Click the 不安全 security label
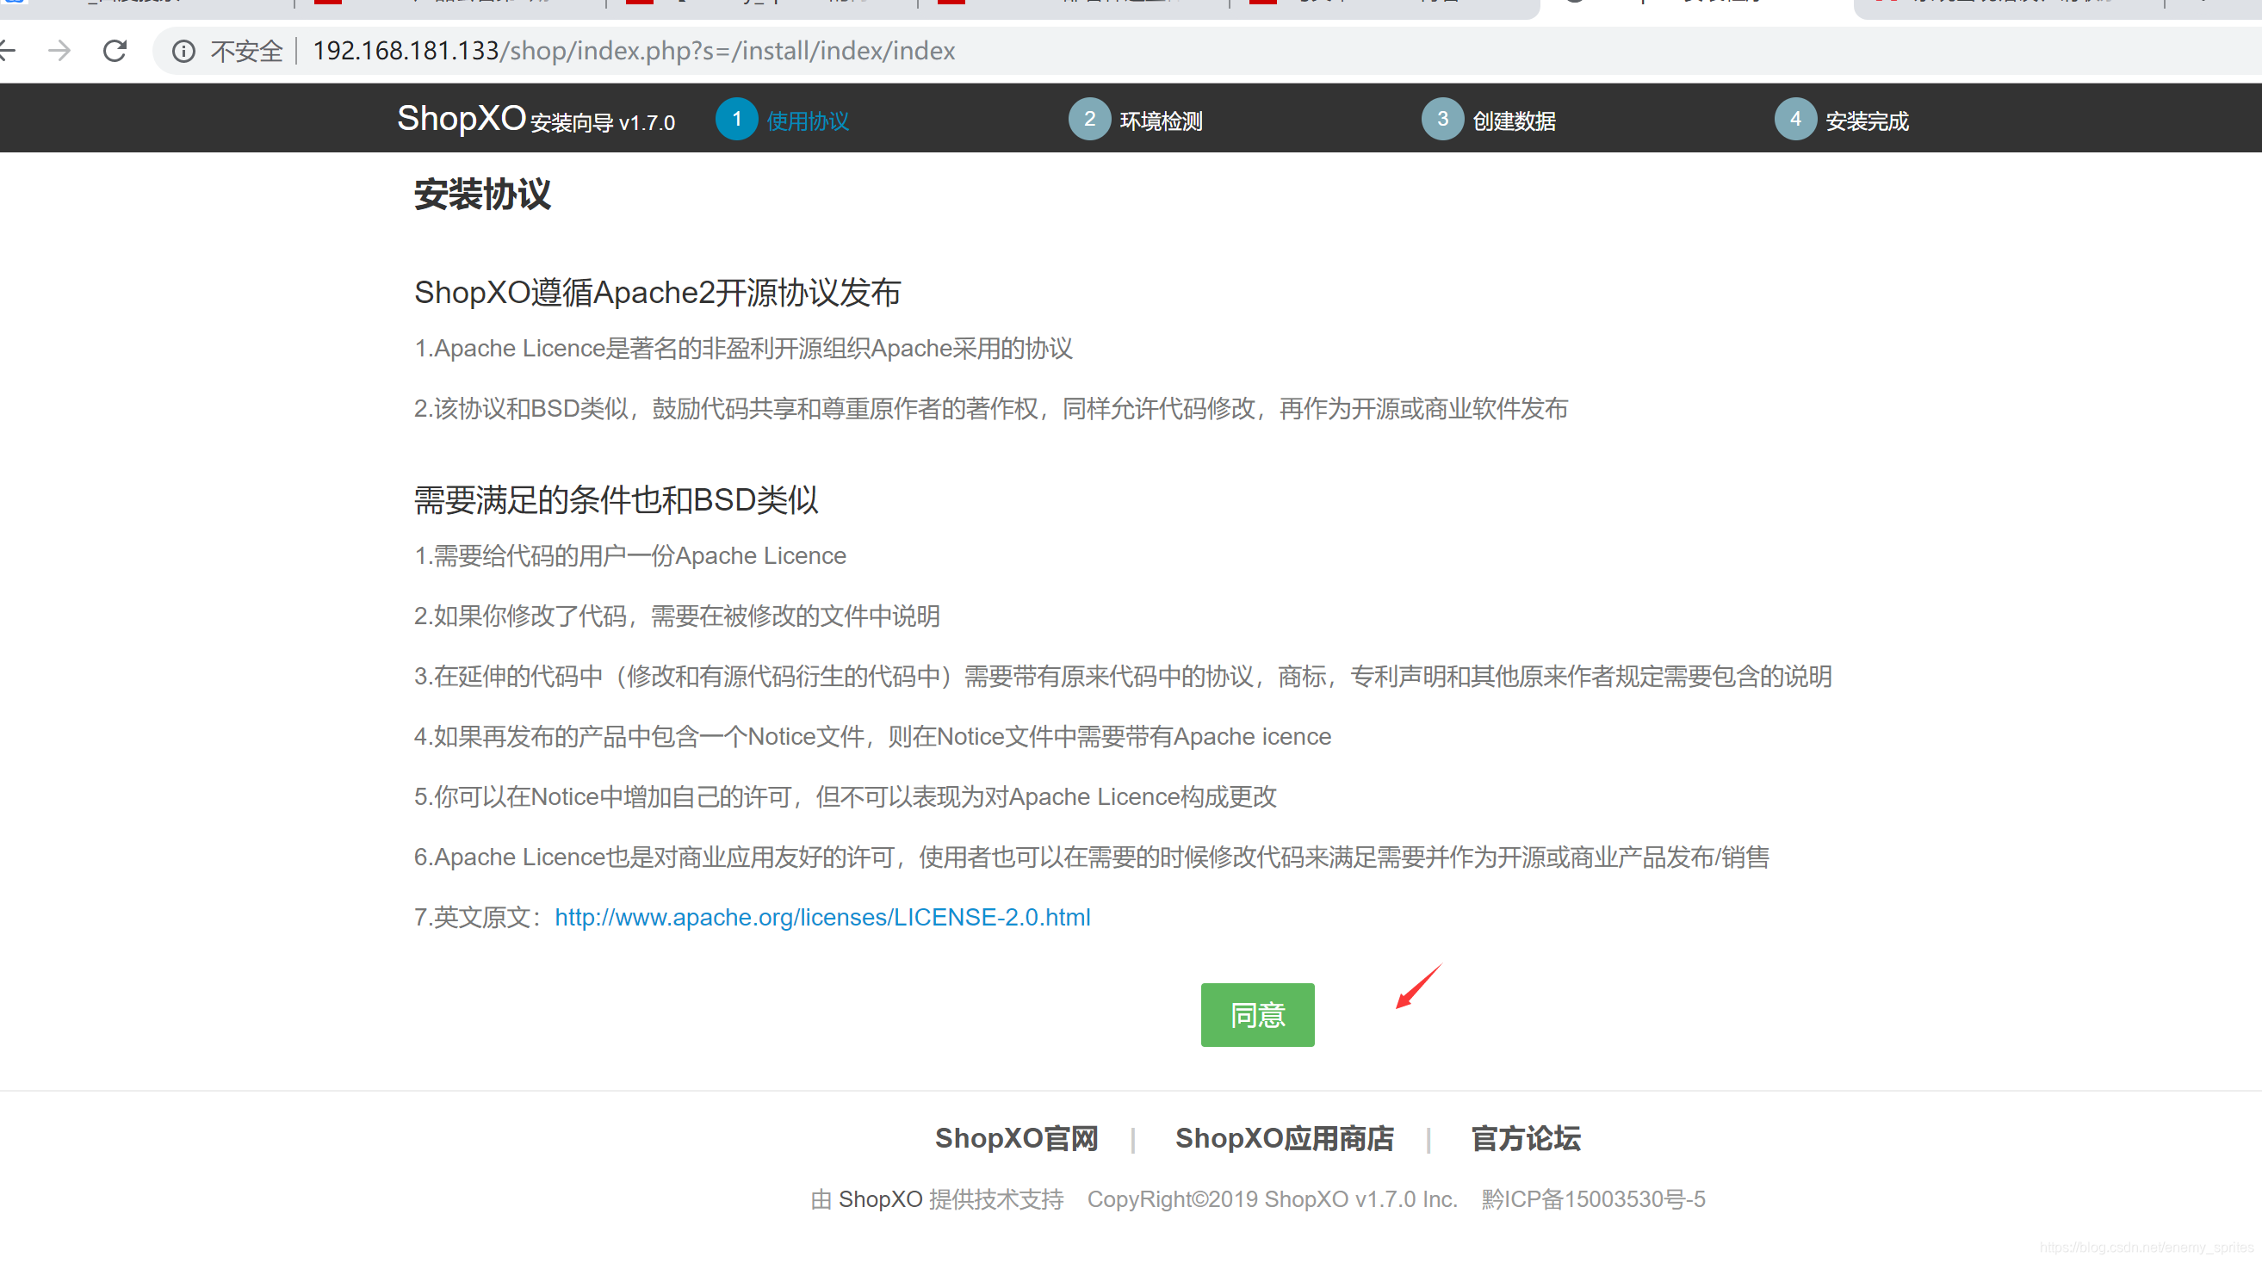The height and width of the screenshot is (1263, 2262). click(x=247, y=51)
